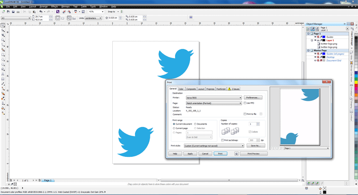This screenshot has width=358, height=195.
Task: Click the mini preview icon beside Print button
Action: (236, 154)
